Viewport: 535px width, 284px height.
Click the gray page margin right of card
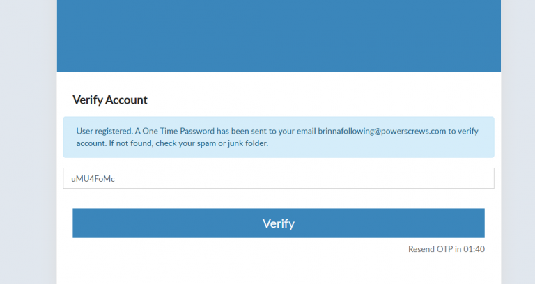pyautogui.click(x=518, y=142)
